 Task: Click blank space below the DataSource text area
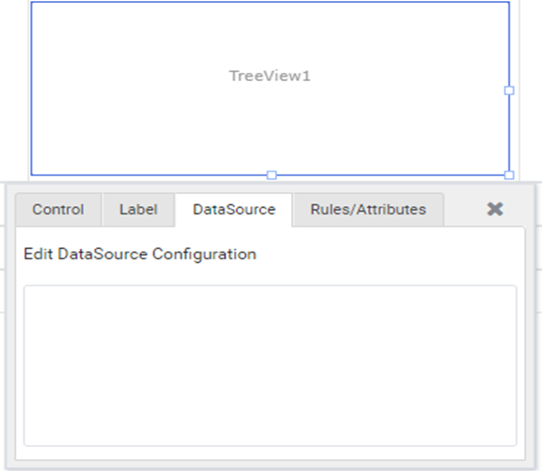pyautogui.click(x=270, y=452)
